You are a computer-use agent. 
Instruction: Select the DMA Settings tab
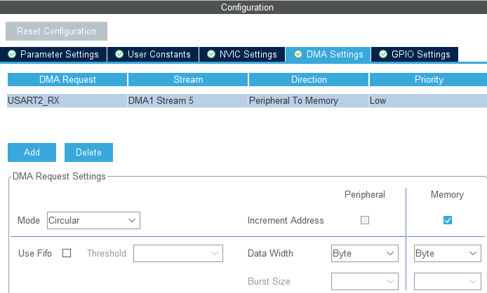[328, 54]
